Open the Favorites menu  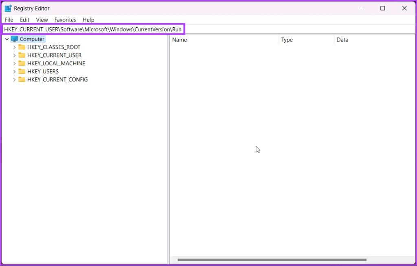click(65, 20)
